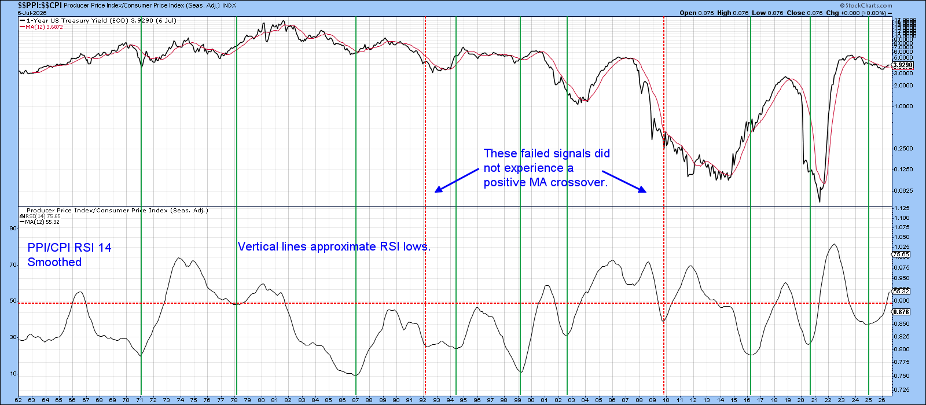926x405 pixels.
Task: Click the 6-Jul-2026 date label
Action: [32, 12]
